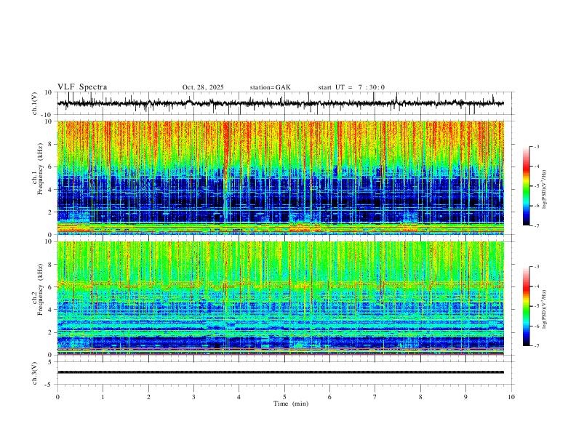Click the ch.1 PSD color scale bar
The image size is (576, 445).
click(526, 186)
